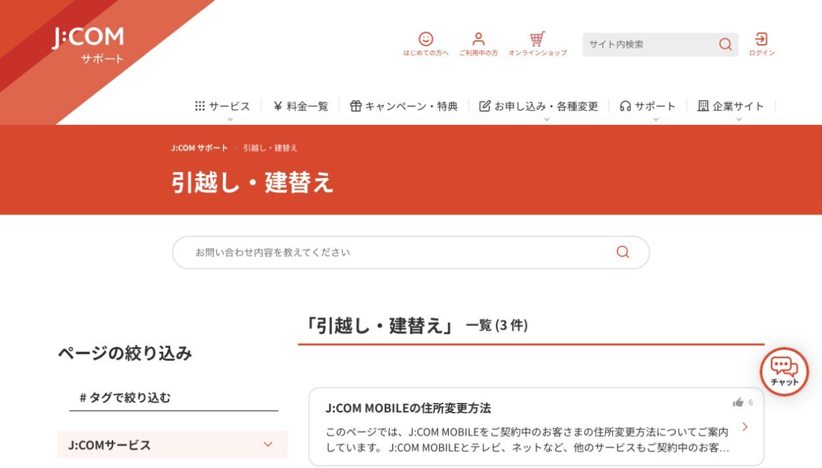Click the thumbs-up icon on the article card

point(738,402)
